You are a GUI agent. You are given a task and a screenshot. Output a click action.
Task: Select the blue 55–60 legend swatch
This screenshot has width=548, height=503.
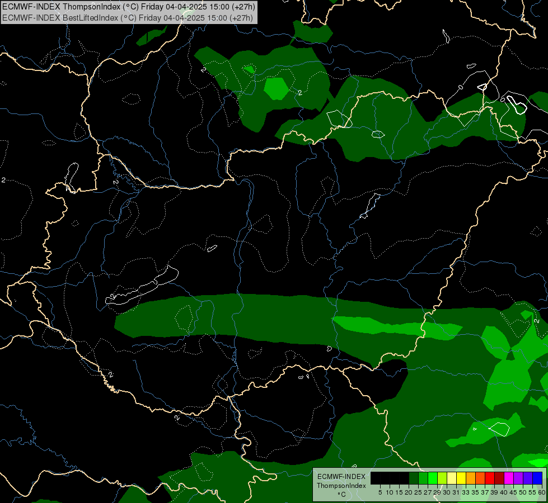click(537, 478)
